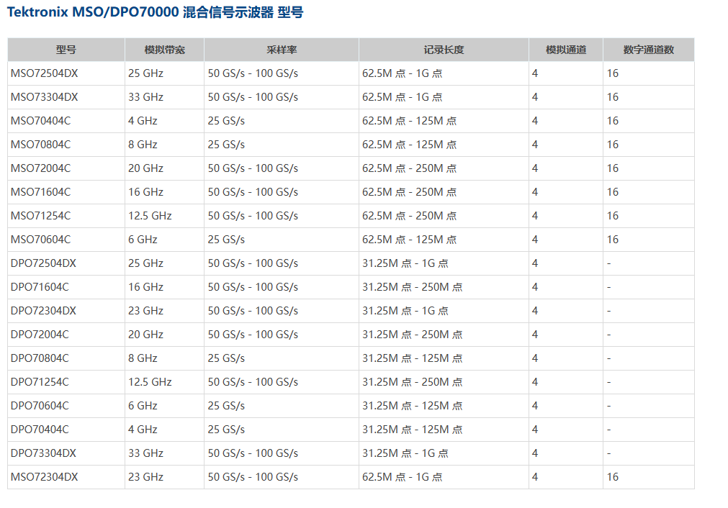Screen dimensions: 728x508
Task: Click the 记录长度 column header
Action: [x=444, y=50]
